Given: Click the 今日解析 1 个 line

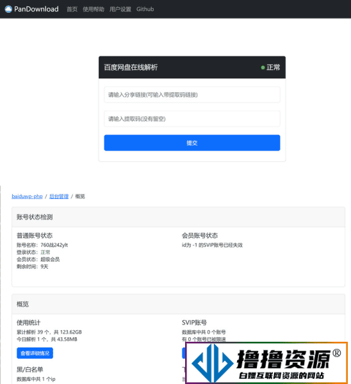Looking at the screenshot, I should point(47,339).
